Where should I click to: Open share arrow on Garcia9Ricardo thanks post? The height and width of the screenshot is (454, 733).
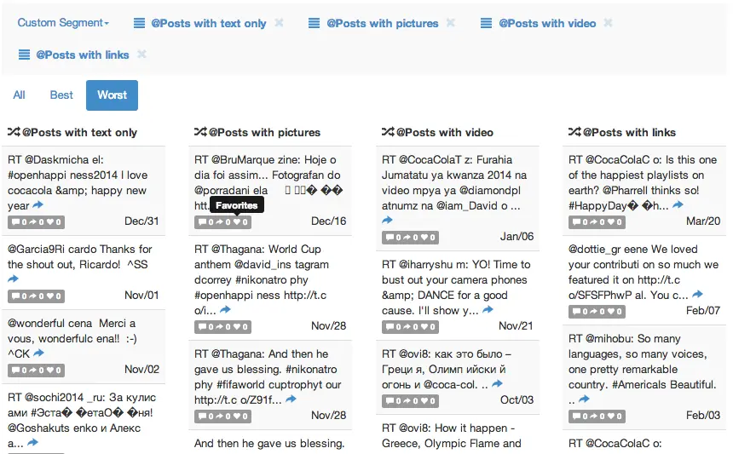pos(14,279)
